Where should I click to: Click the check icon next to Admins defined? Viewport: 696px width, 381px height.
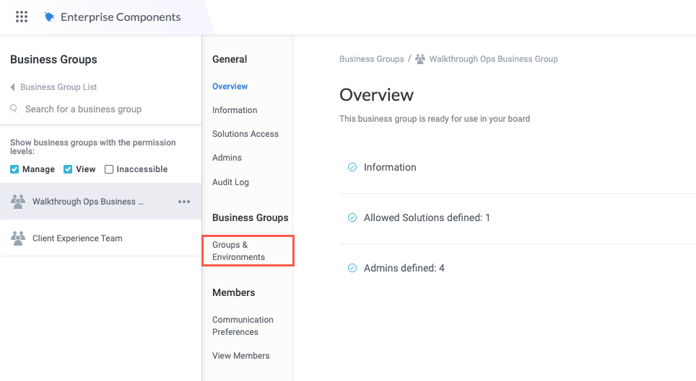tap(352, 268)
